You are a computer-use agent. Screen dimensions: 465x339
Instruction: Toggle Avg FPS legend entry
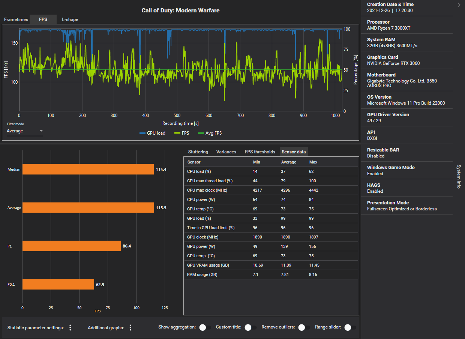210,133
